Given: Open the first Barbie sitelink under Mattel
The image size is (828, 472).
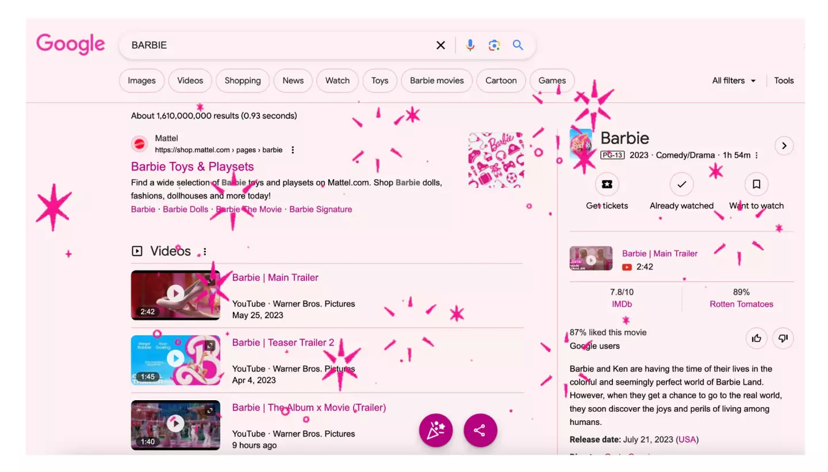Looking at the screenshot, I should [x=143, y=209].
